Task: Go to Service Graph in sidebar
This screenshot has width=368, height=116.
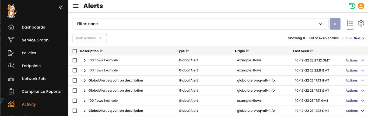Action: [x=35, y=40]
